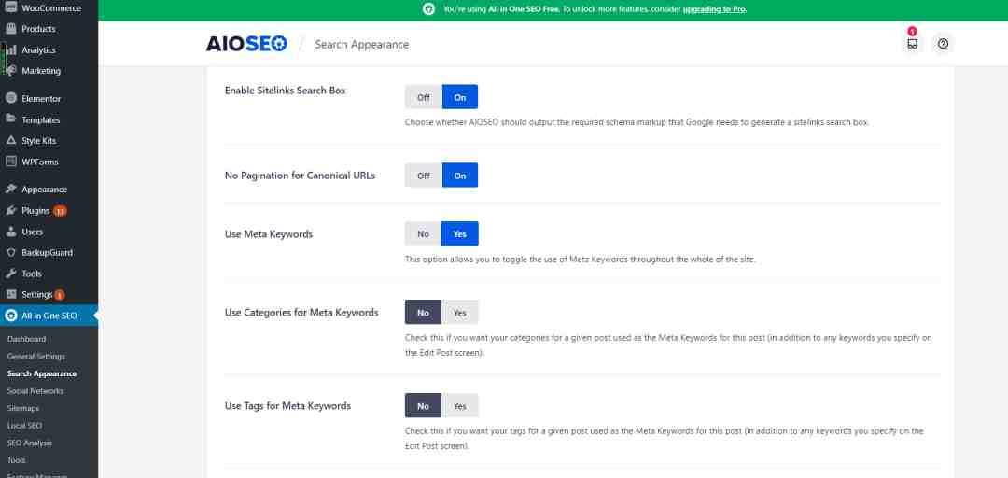Viewport: 1008px width, 478px height.
Task: Select No for Use Meta Keywords
Action: [423, 234]
